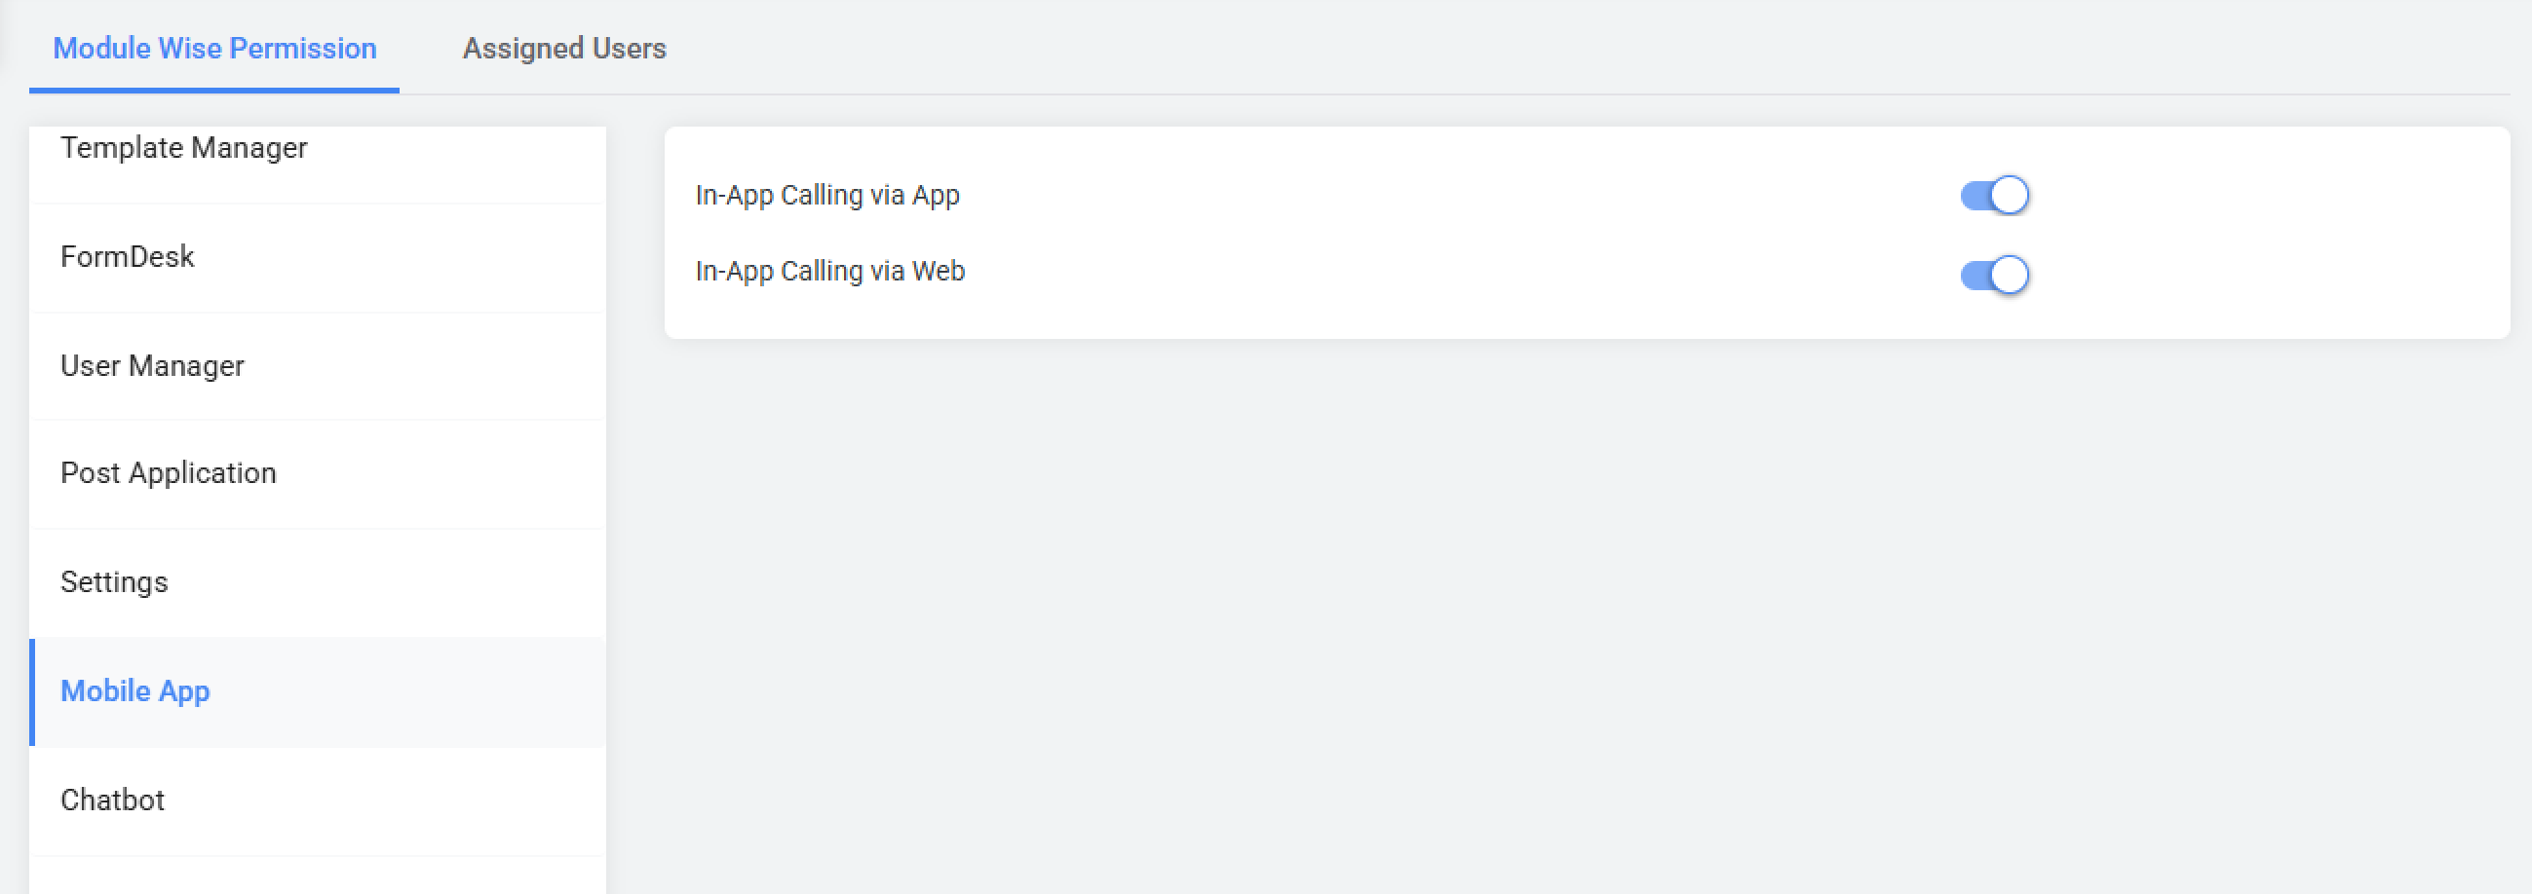This screenshot has width=2532, height=894.
Task: Select Template Manager in the module list
Action: (184, 148)
